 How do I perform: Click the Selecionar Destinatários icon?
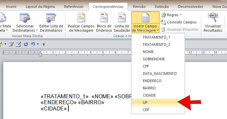(x=25, y=18)
